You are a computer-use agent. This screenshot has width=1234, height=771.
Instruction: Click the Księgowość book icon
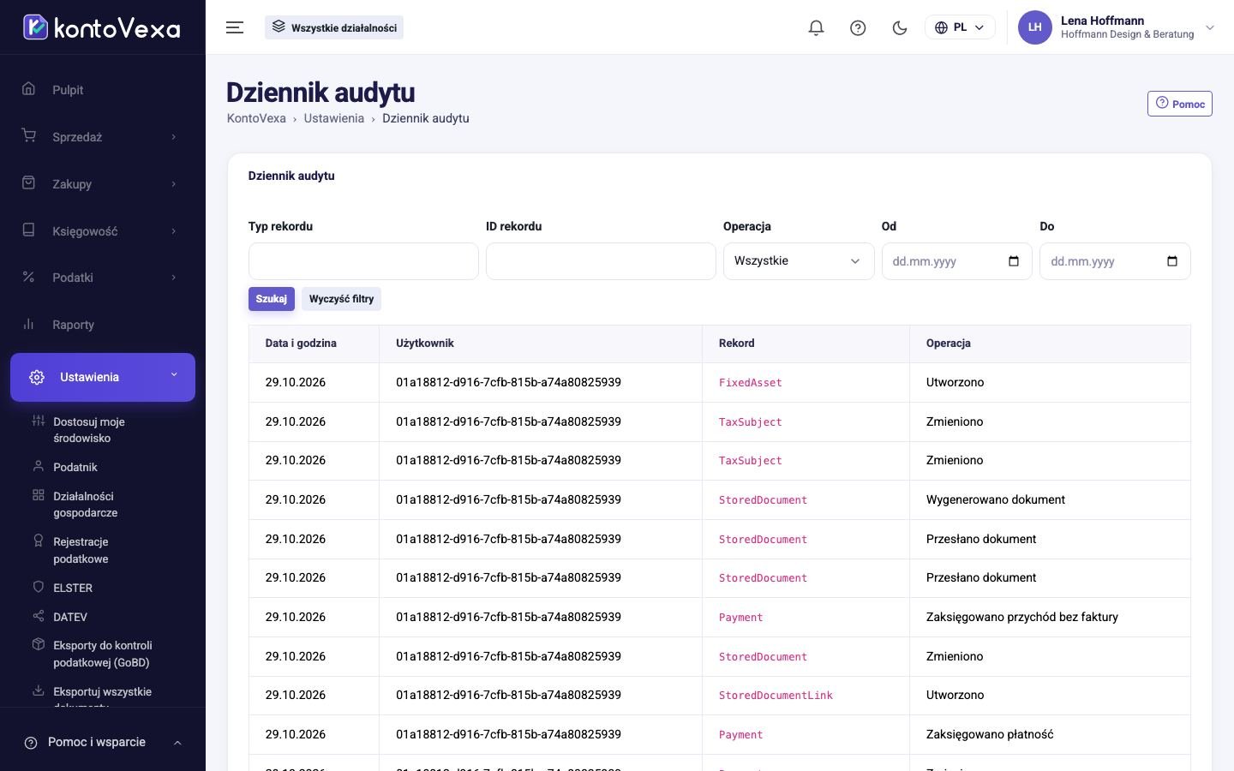28,230
